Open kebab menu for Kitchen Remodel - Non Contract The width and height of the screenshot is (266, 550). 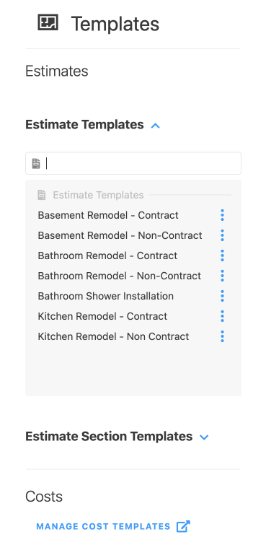(x=222, y=336)
